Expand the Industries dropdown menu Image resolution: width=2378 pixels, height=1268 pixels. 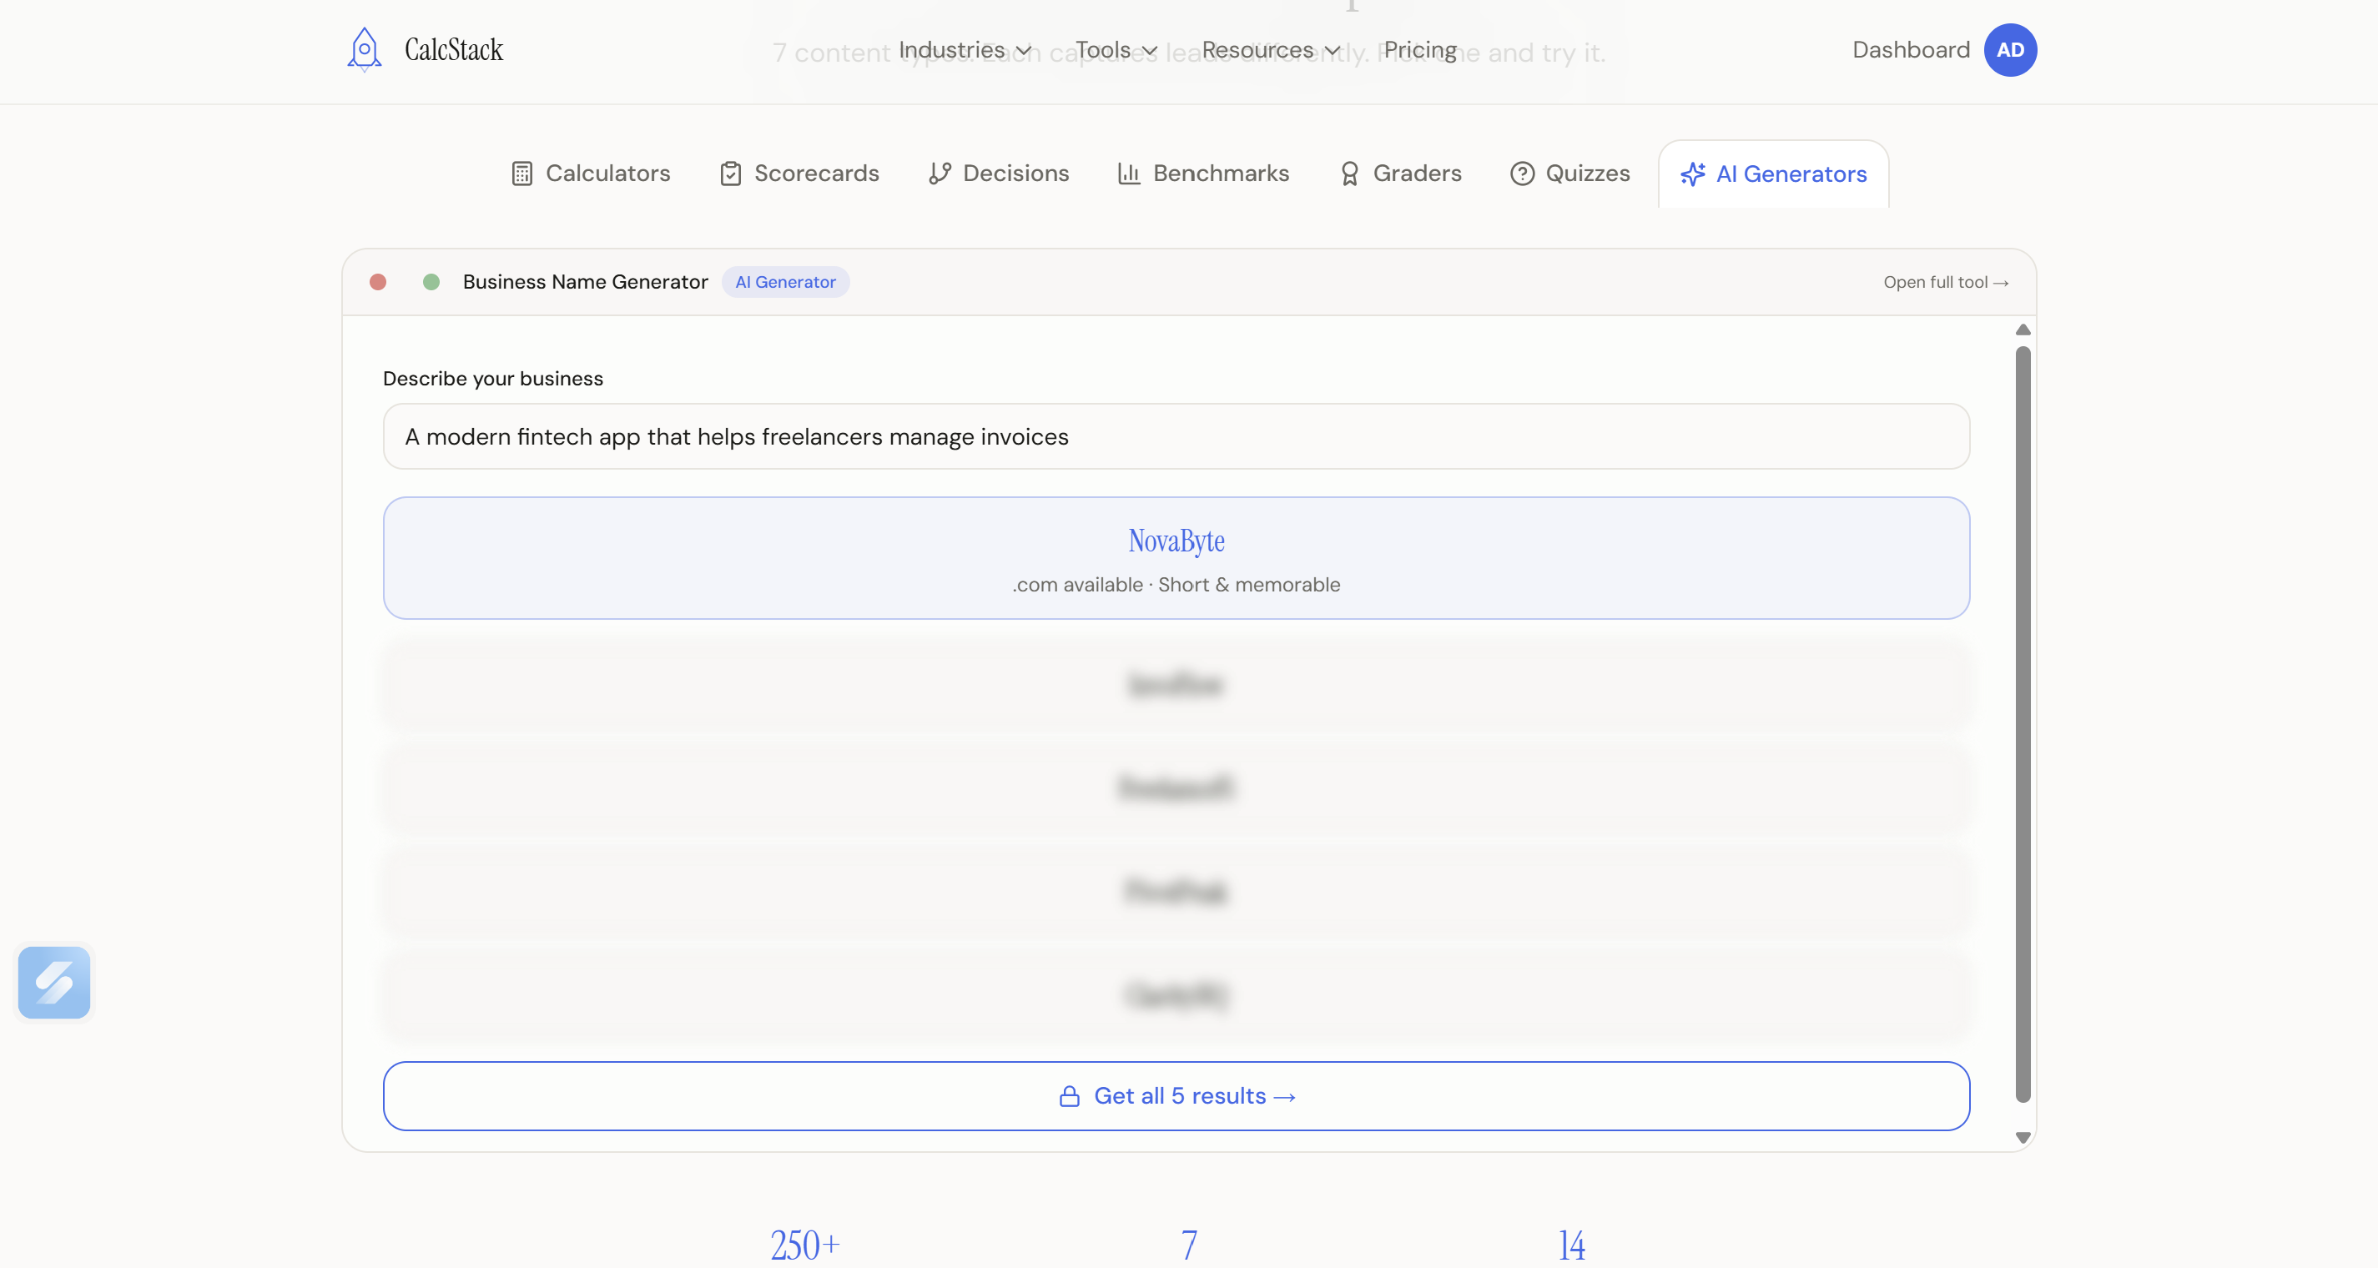[x=964, y=50]
